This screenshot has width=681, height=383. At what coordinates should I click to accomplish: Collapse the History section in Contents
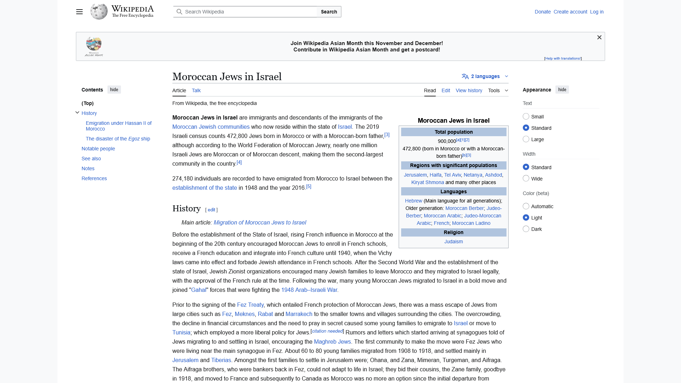pos(77,112)
